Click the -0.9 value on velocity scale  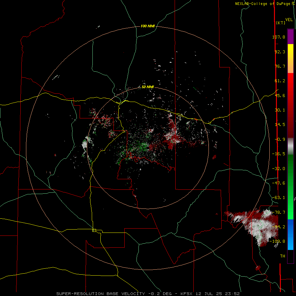(280, 139)
